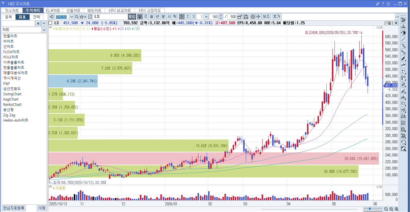Image resolution: width=410 pixels, height=212 pixels.
Task: Select the 일 daily period button
Action: 140,17
